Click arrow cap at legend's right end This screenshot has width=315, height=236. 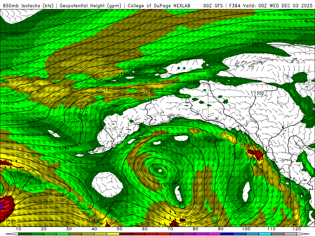click(x=303, y=234)
